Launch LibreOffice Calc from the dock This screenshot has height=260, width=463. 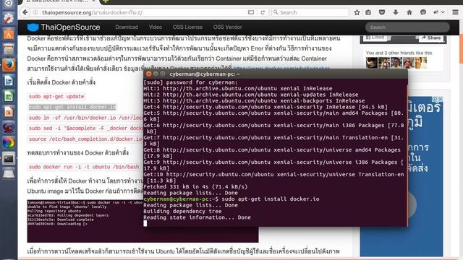point(9,96)
